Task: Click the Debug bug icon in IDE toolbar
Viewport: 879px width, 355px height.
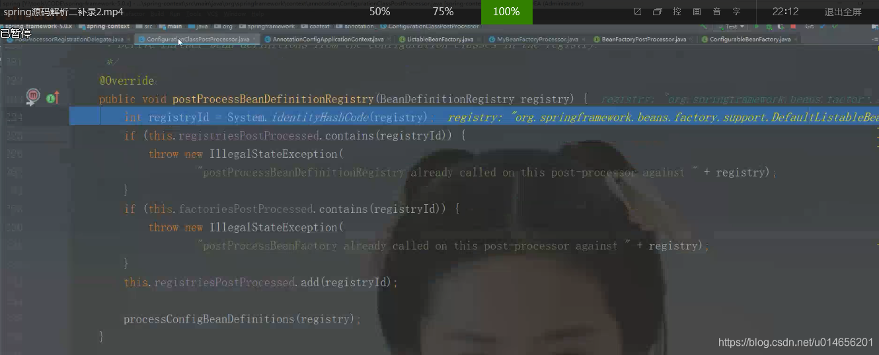Action: click(x=769, y=26)
